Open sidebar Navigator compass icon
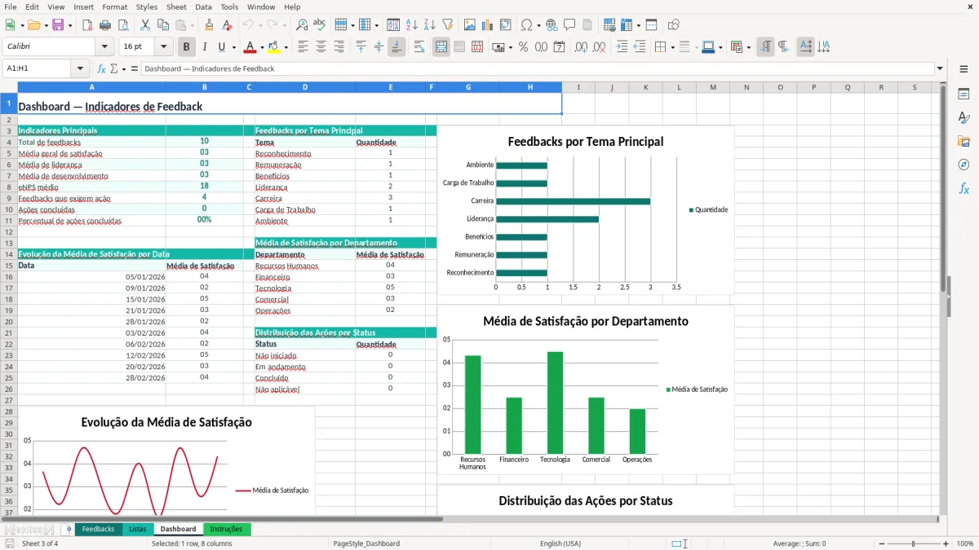 963,165
